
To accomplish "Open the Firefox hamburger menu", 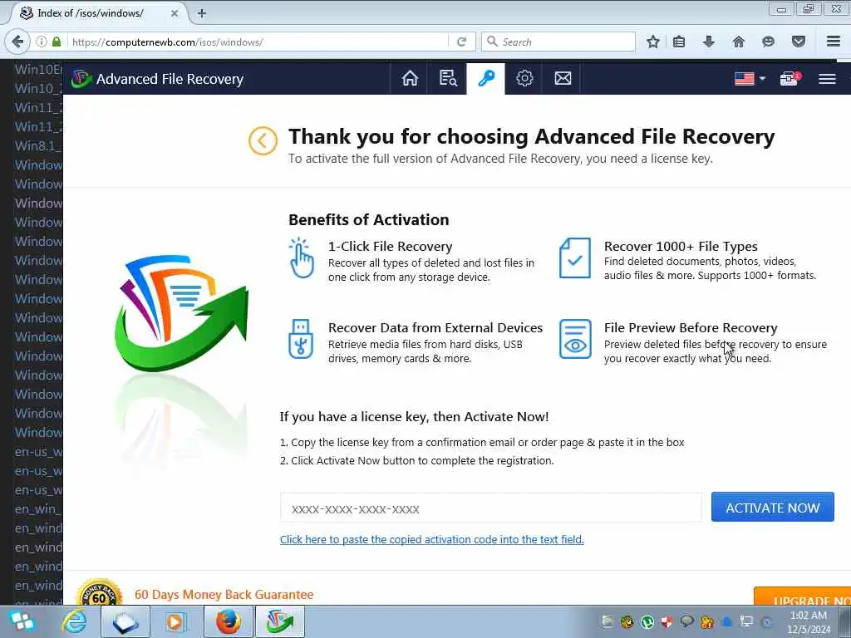I will [x=834, y=42].
